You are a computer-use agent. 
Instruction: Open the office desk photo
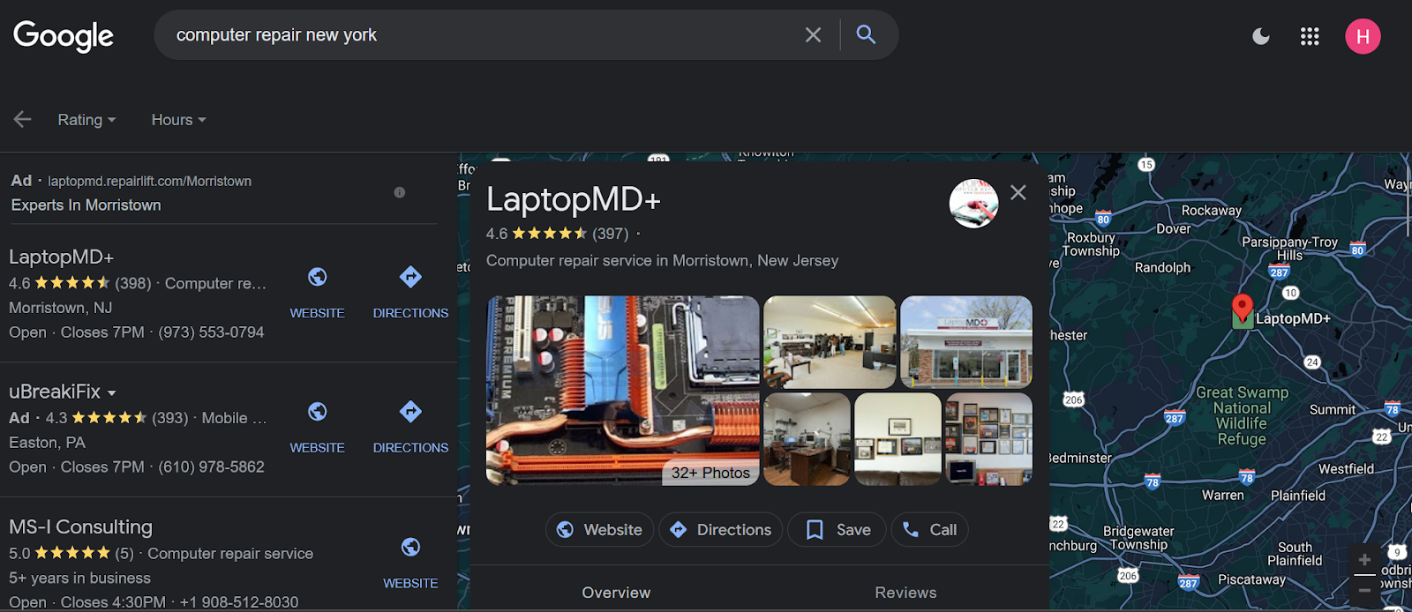coord(807,439)
